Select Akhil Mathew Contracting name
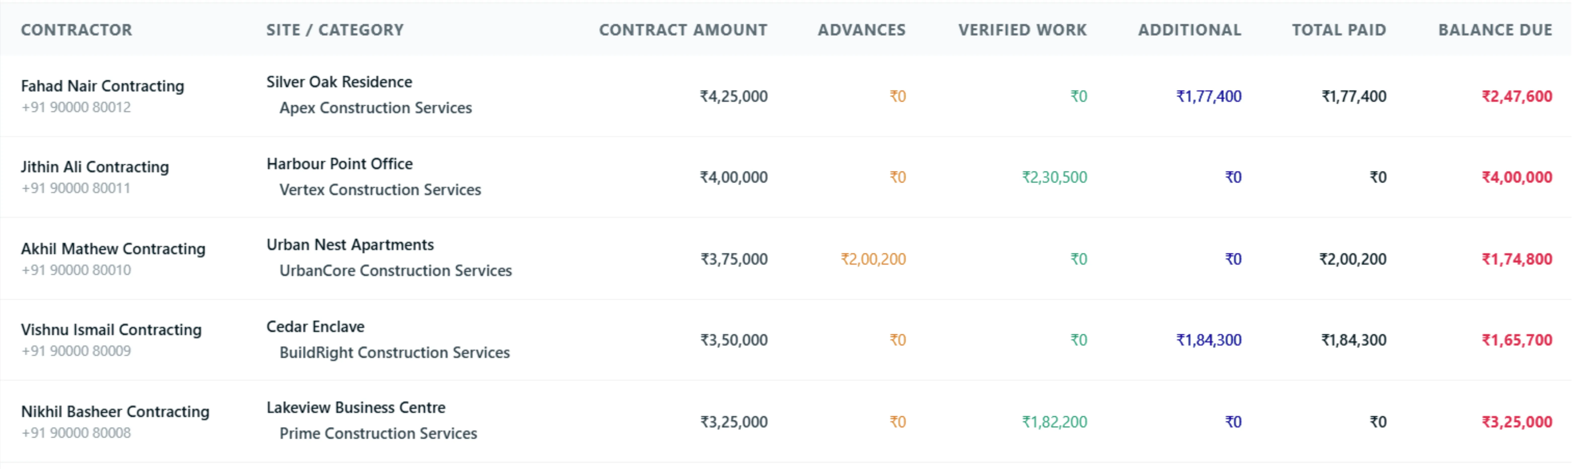This screenshot has height=469, width=1573. click(113, 249)
